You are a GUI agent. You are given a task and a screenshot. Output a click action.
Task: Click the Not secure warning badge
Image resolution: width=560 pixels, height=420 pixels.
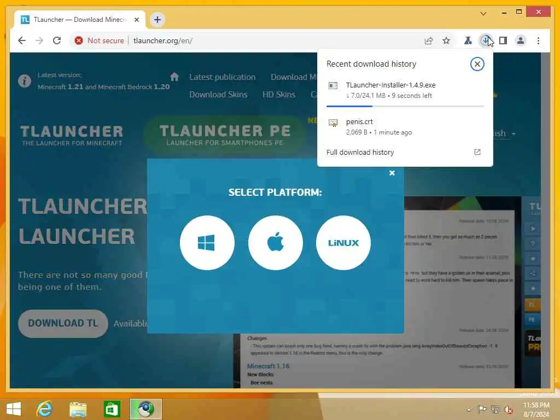(100, 40)
